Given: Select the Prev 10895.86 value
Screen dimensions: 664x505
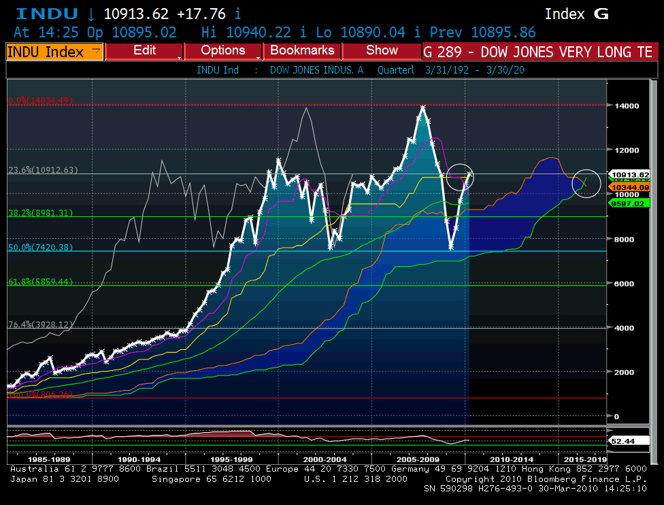Looking at the screenshot, I should pos(483,32).
